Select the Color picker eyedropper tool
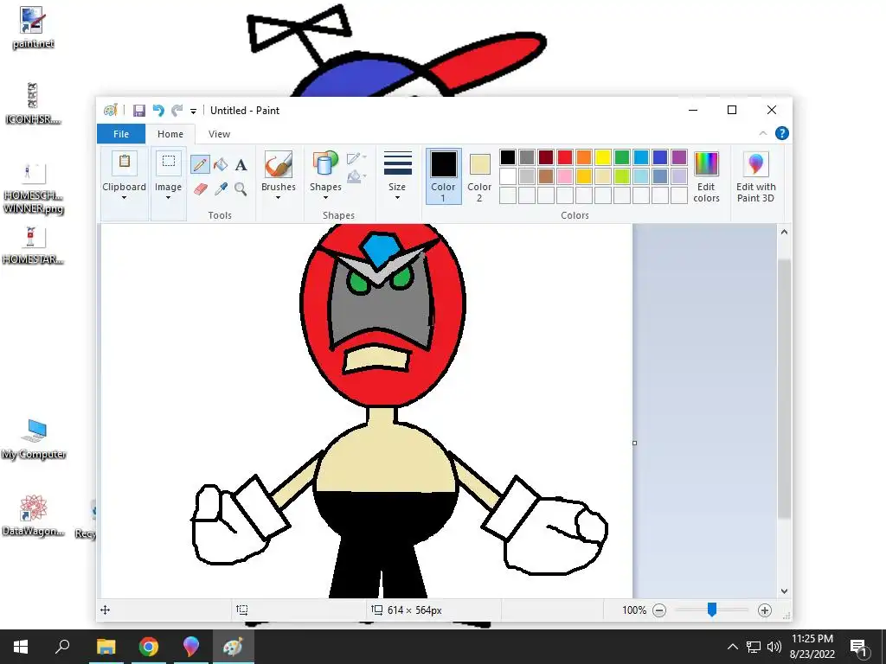 click(x=221, y=188)
